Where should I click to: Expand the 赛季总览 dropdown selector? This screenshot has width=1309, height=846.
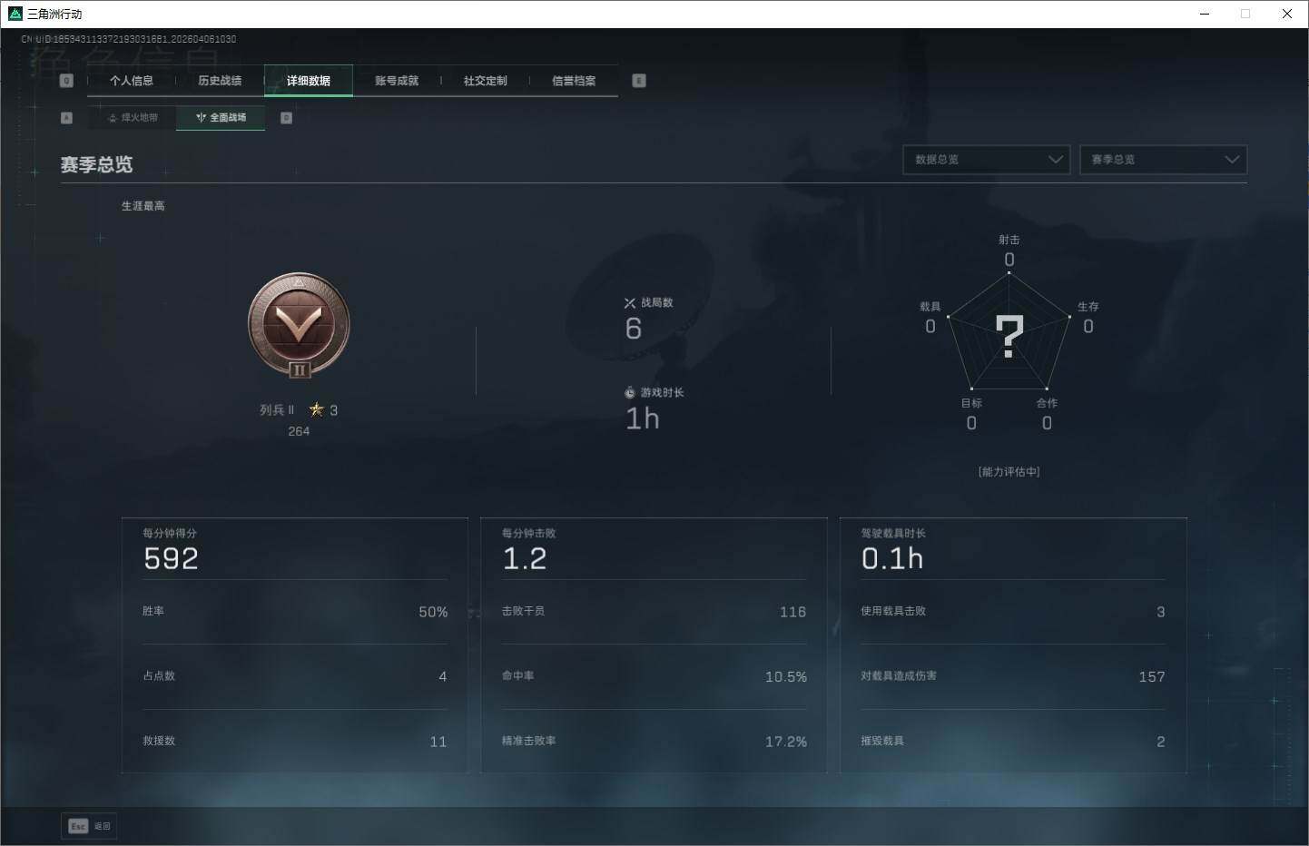[x=1163, y=160]
